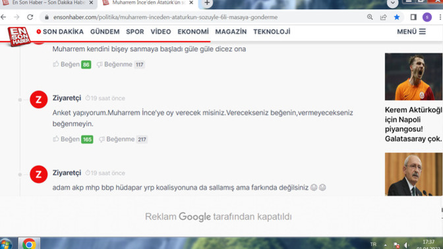
Task: Click the blue bookmark star icon
Action: click(x=397, y=17)
